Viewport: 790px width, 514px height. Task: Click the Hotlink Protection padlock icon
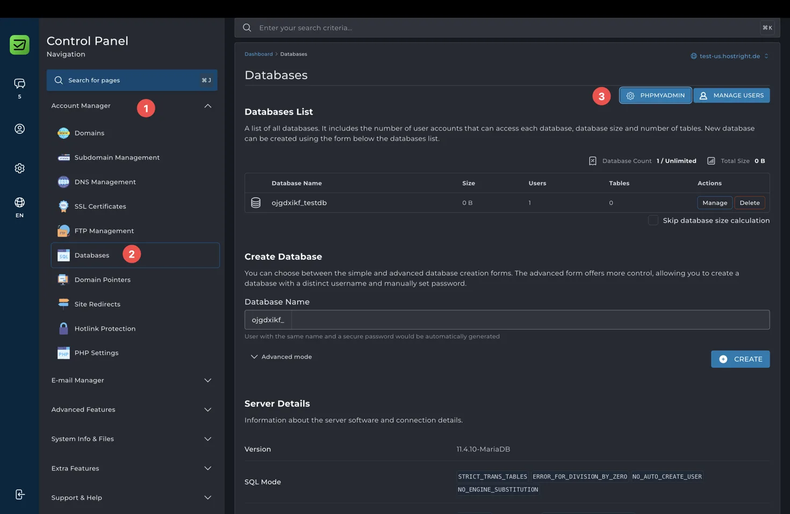(63, 329)
